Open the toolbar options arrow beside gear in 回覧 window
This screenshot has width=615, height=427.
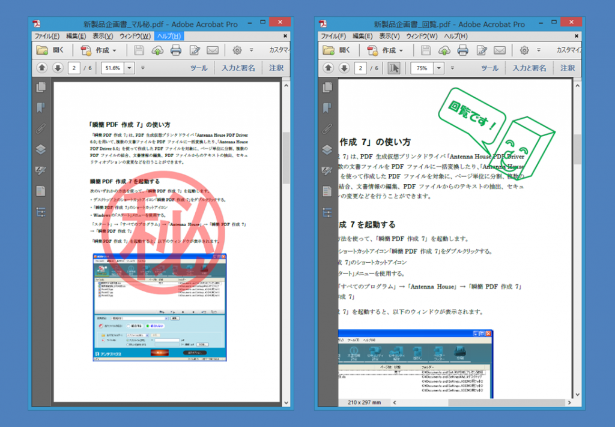[539, 50]
